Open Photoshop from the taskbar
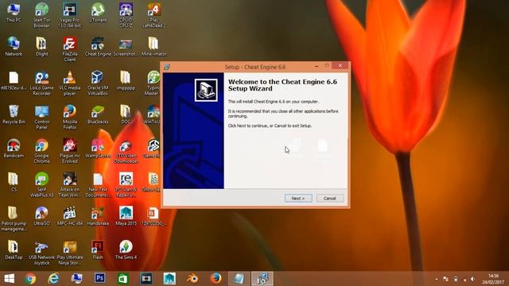Image resolution: width=509 pixels, height=286 pixels. tap(99, 279)
